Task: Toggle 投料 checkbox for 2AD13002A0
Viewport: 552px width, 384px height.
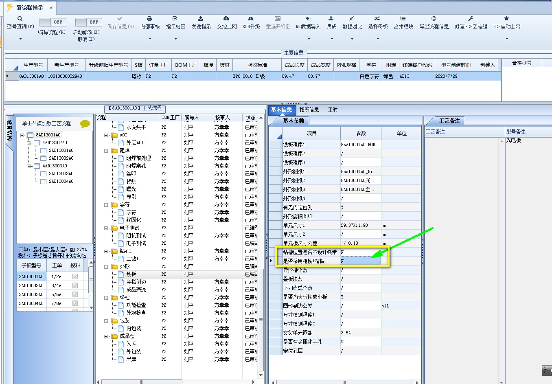Action: 75,285
